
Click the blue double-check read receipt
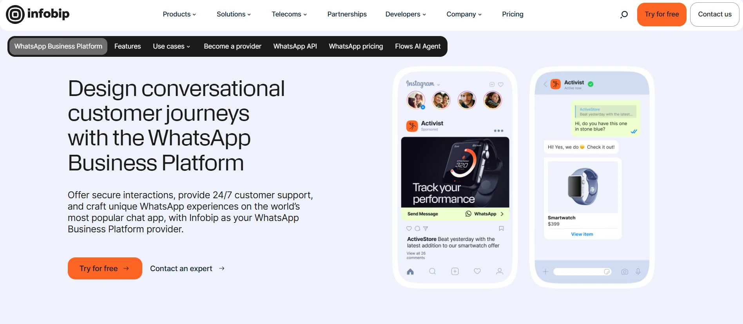[634, 132]
